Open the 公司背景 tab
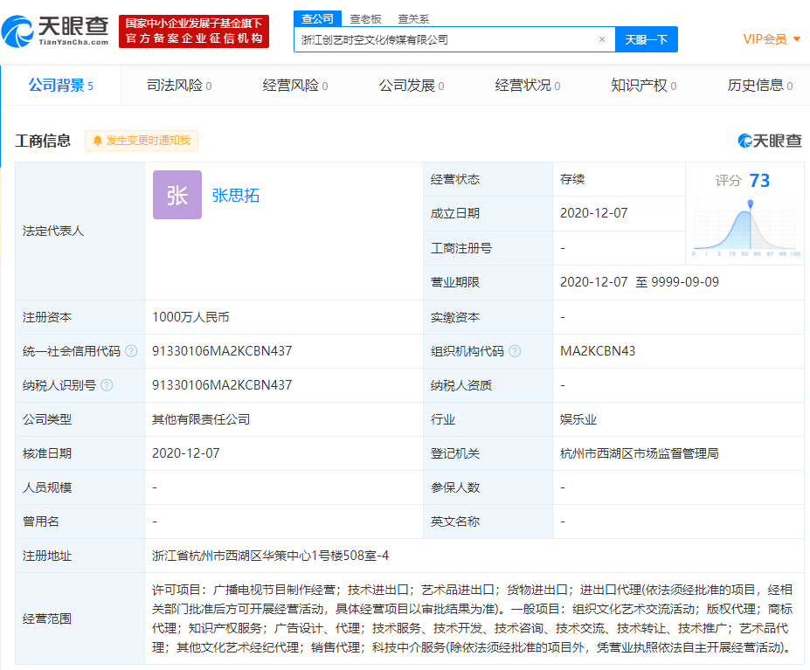This screenshot has width=810, height=670. click(61, 86)
